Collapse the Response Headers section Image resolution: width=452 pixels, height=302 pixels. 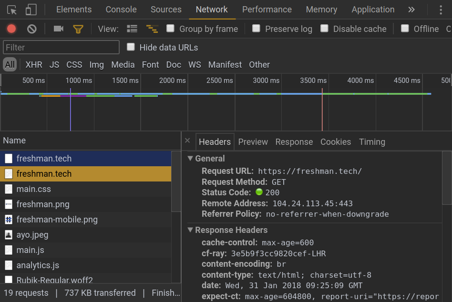[x=191, y=230]
